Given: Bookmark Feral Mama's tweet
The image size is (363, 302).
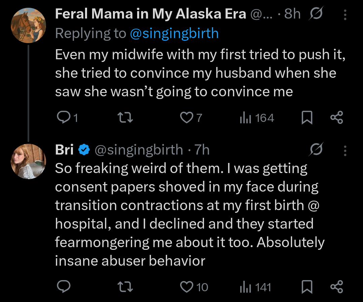Looking at the screenshot, I should [307, 118].
